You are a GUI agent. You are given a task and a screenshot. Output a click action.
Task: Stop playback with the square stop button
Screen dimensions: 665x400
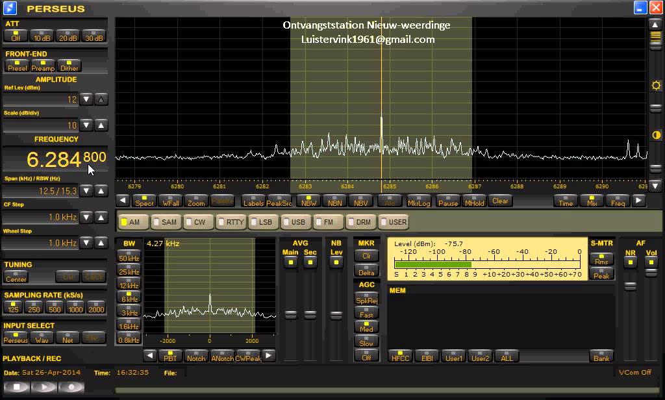tap(16, 387)
